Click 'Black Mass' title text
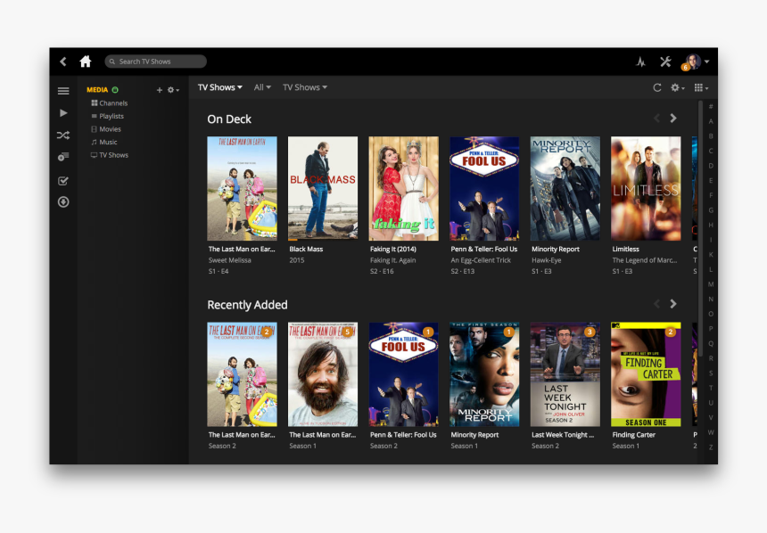767x533 pixels. coord(306,249)
